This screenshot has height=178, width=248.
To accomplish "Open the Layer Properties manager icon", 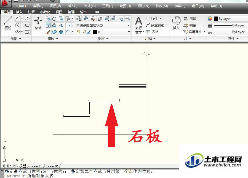I will pyautogui.click(x=79, y=18).
